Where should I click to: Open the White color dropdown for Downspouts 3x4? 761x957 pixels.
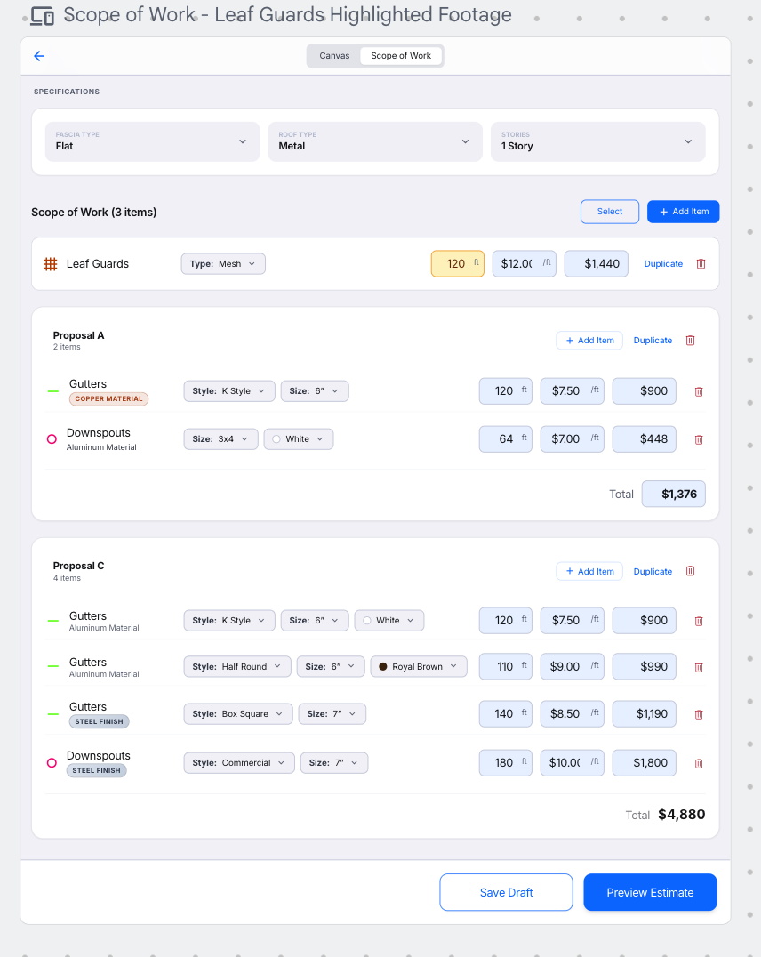(x=299, y=438)
